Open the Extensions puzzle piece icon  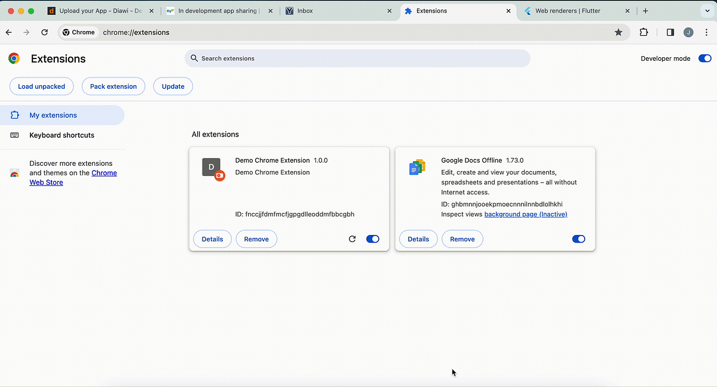(644, 32)
